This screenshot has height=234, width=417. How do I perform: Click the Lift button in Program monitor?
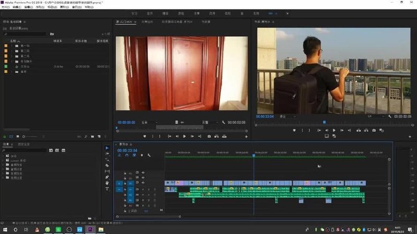pyautogui.click(x=359, y=131)
